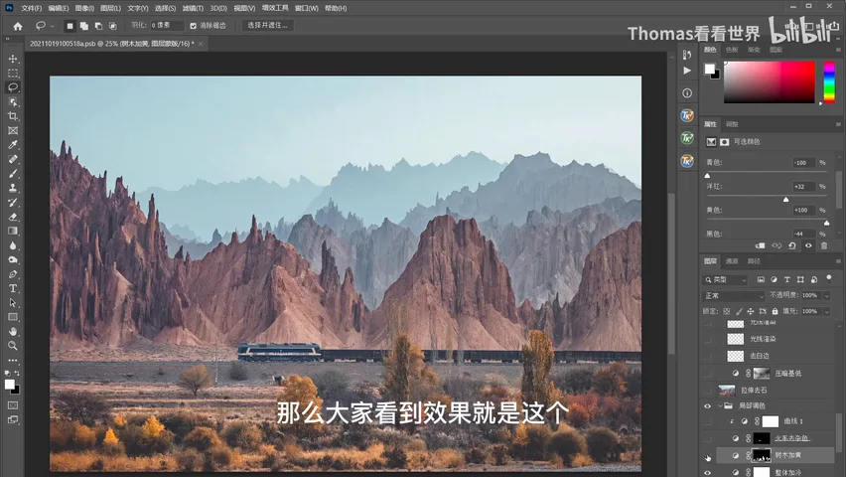This screenshot has height=477, width=846.
Task: Open the layer blend mode dropdown
Action: tap(734, 296)
